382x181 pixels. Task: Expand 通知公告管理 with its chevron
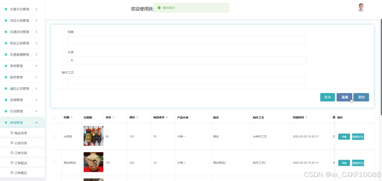(x=37, y=88)
